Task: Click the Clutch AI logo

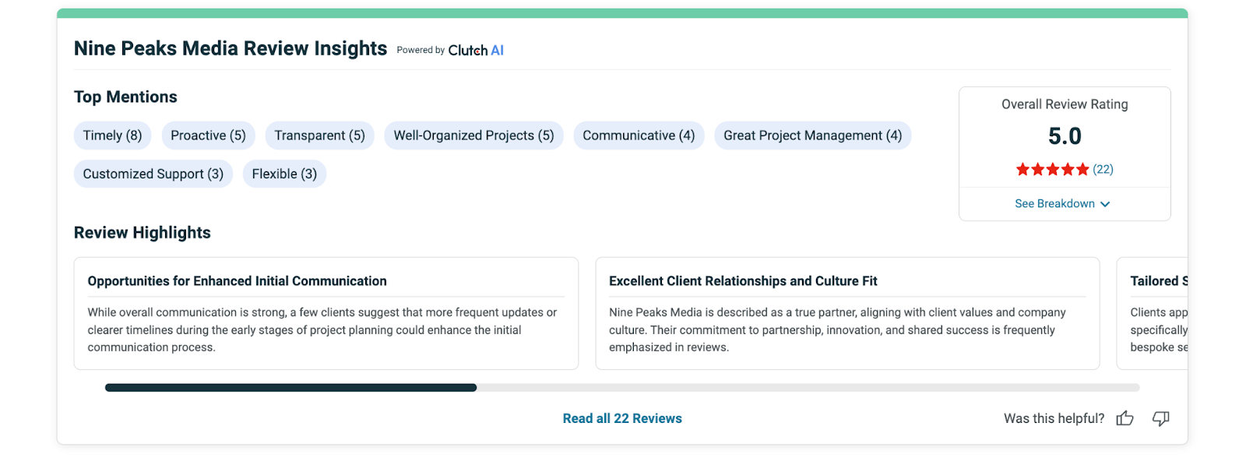Action: (476, 50)
